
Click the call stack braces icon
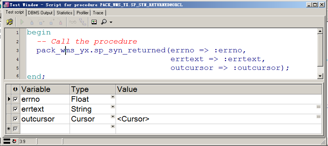(82, 22)
